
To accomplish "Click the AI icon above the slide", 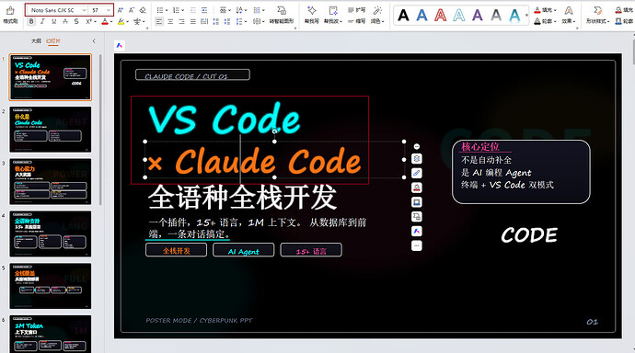I will [120, 45].
